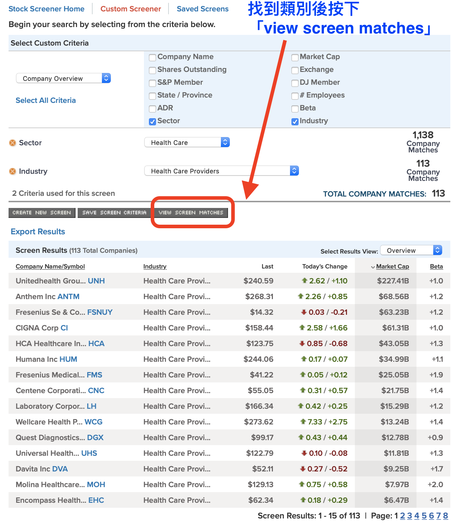This screenshot has height=527, width=466.
Task: Open the MOH ticker link
Action: [x=96, y=485]
